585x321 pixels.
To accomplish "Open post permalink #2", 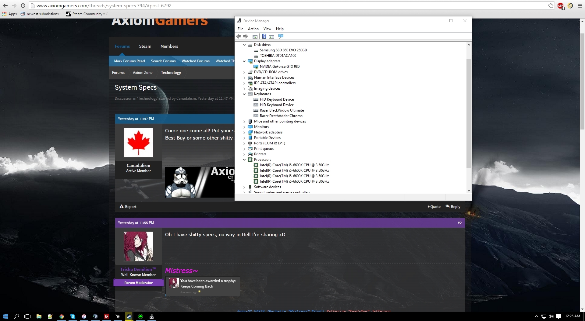I will [x=459, y=223].
